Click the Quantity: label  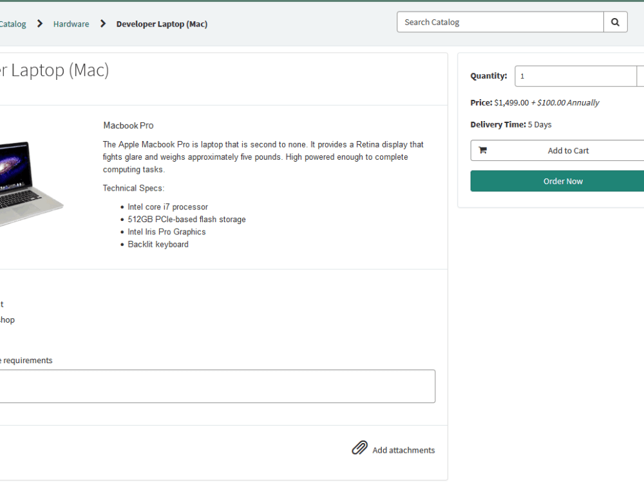point(489,76)
